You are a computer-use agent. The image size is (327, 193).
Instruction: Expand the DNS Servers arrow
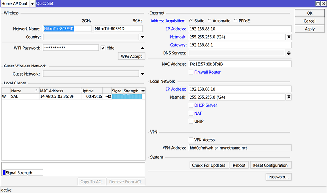[x=288, y=53]
